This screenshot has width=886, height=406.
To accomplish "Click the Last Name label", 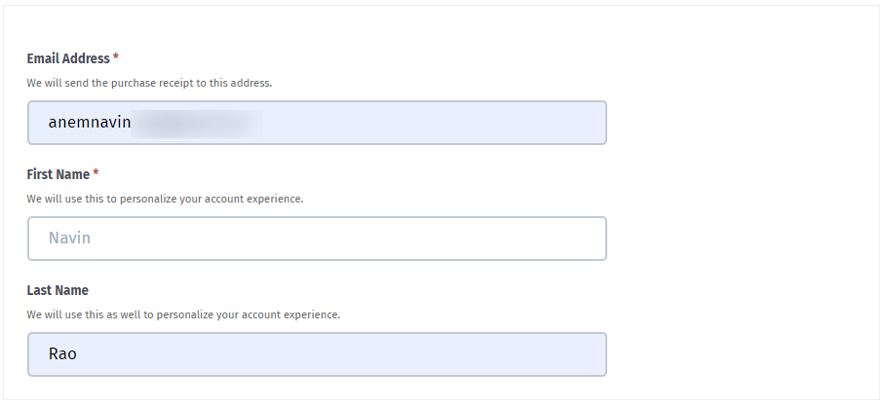I will coord(58,290).
